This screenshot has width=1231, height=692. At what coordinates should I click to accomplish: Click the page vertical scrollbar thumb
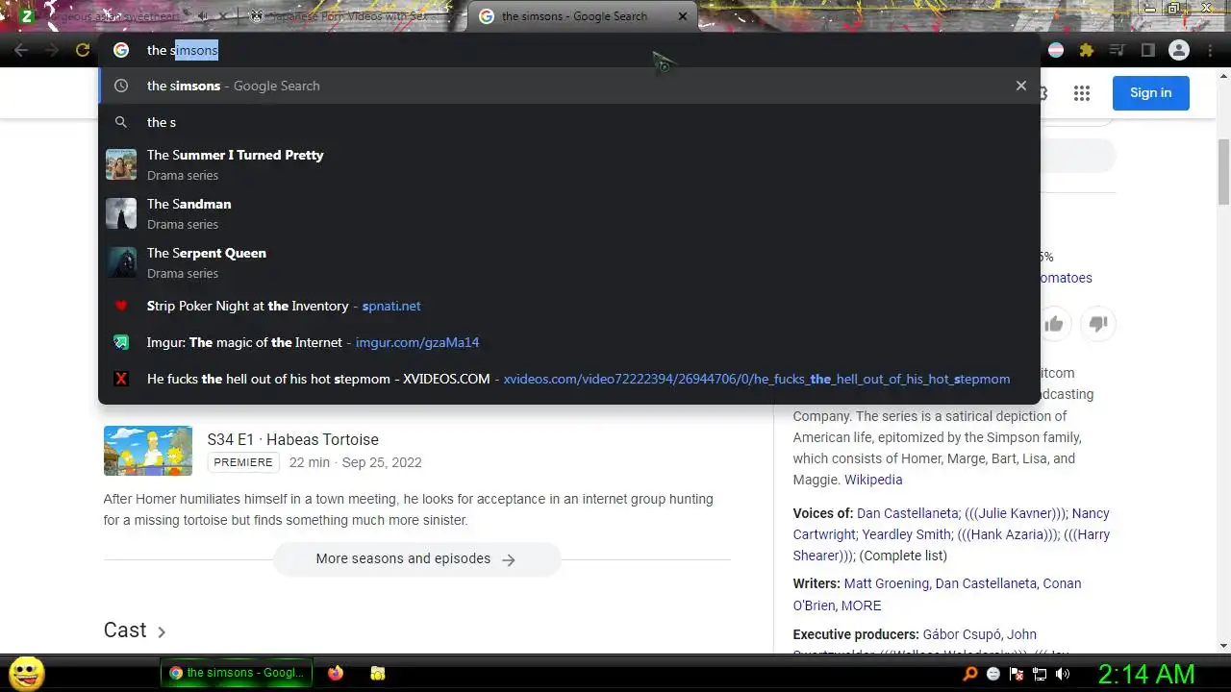(1223, 171)
